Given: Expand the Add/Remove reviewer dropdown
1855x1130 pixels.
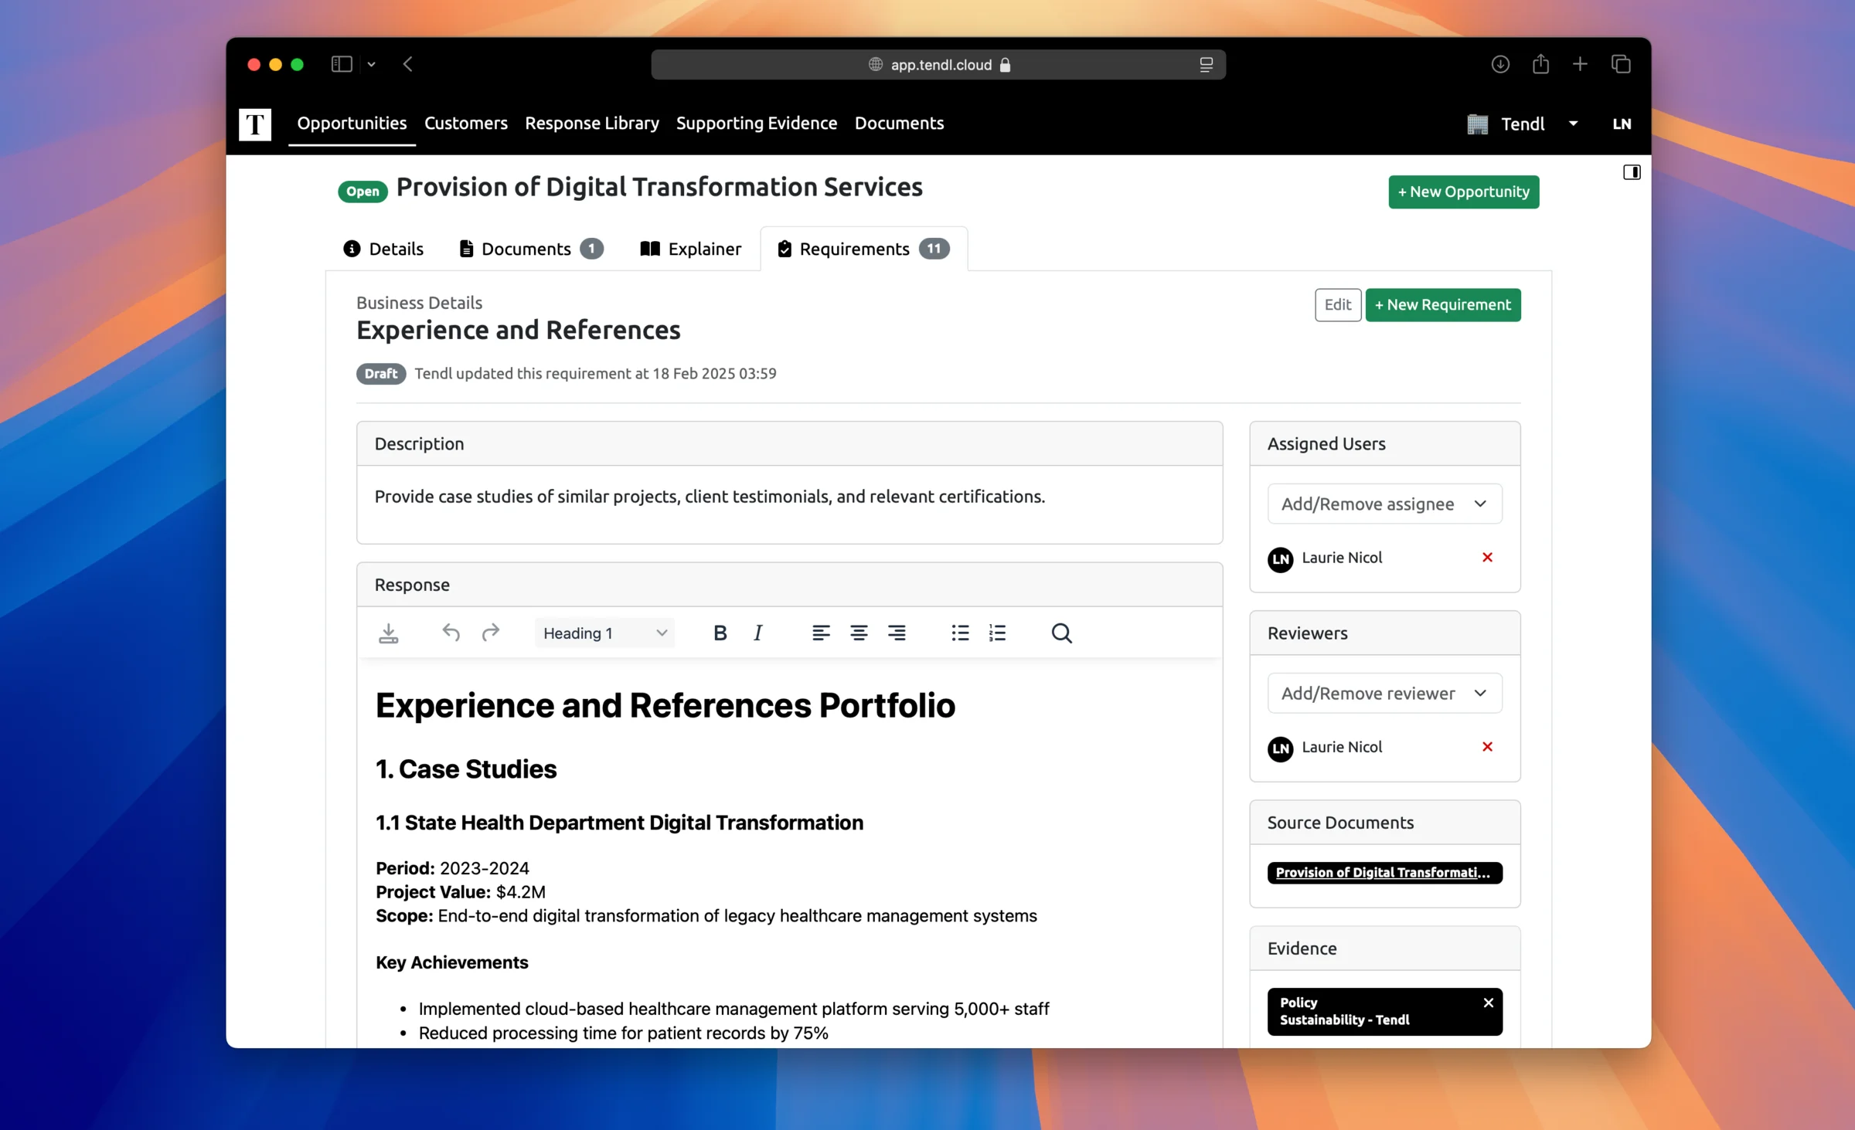Looking at the screenshot, I should pos(1384,691).
